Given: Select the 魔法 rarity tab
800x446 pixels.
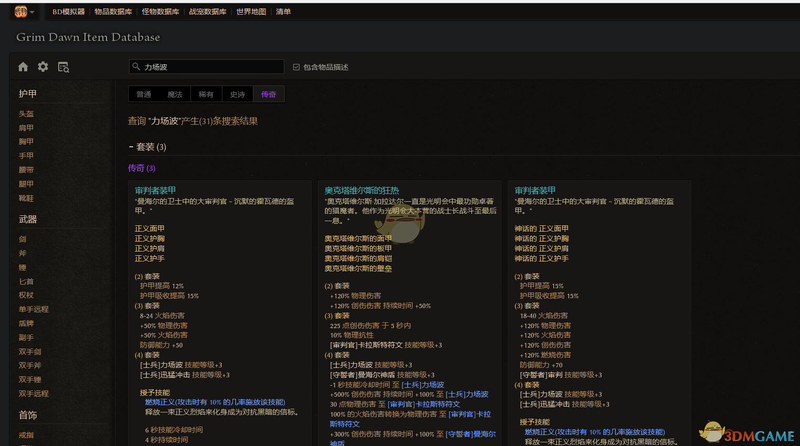Looking at the screenshot, I should tap(175, 94).
